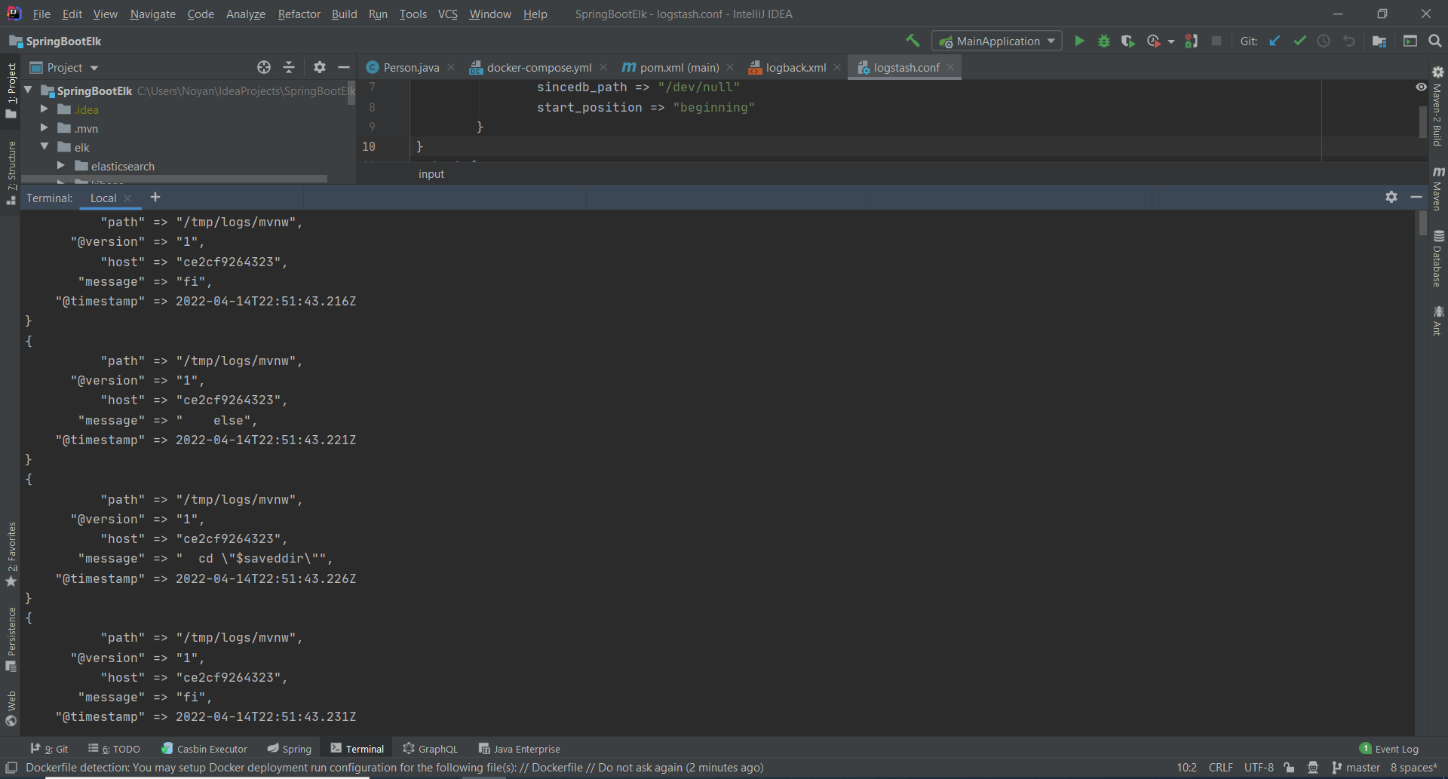Open MainApplication run configuration dropdown
The width and height of the screenshot is (1448, 779).
[x=997, y=41]
